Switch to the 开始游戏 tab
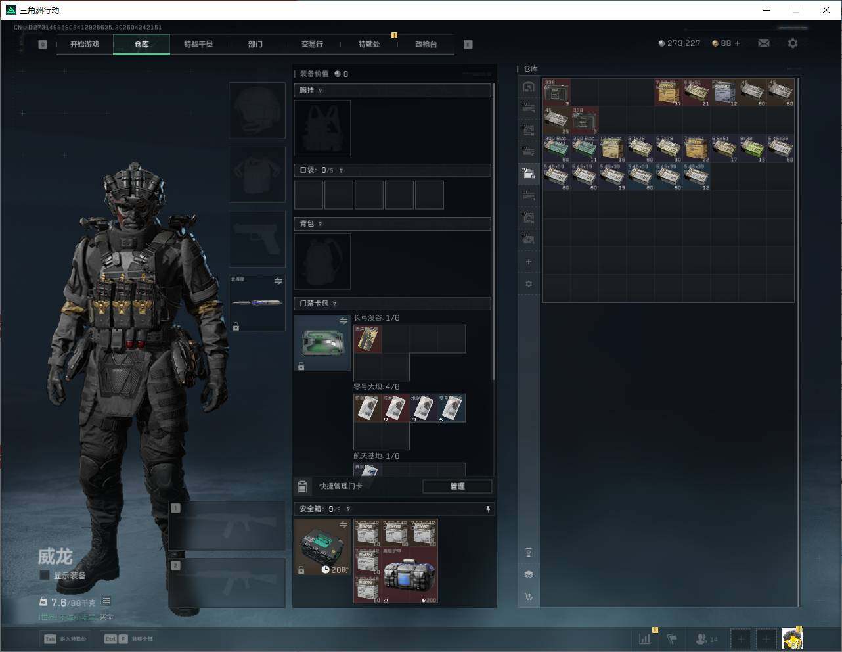The height and width of the screenshot is (652, 842). [x=85, y=44]
